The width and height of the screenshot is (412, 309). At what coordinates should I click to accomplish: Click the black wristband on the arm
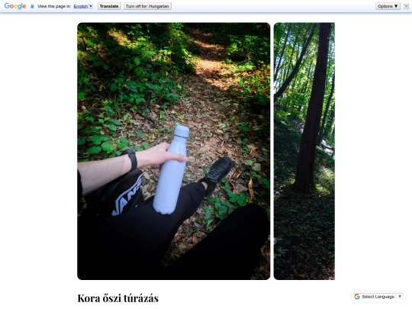tap(131, 159)
